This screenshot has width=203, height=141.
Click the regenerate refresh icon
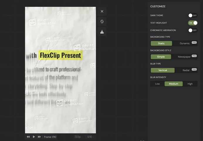pos(102,21)
